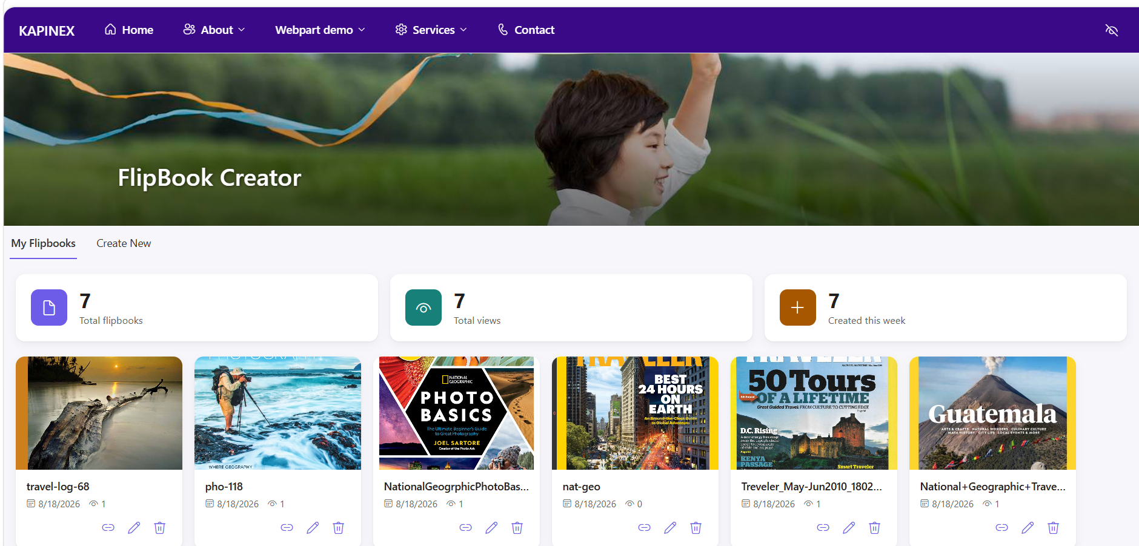Open the Photo Basics cover thumbnail
This screenshot has width=1139, height=546.
[x=456, y=413]
